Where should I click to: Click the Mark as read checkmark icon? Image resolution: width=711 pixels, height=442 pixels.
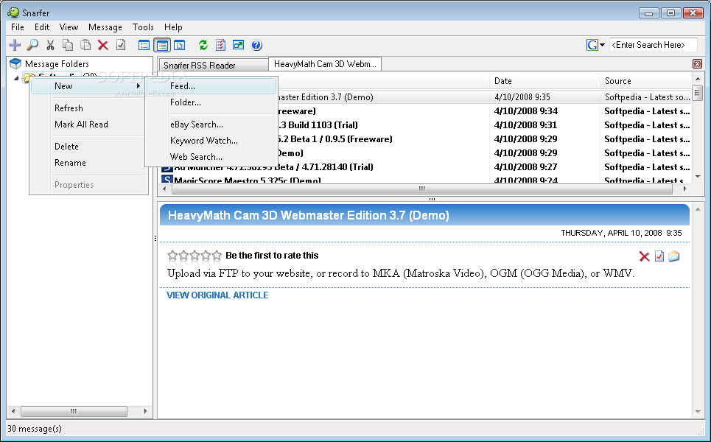coord(121,45)
